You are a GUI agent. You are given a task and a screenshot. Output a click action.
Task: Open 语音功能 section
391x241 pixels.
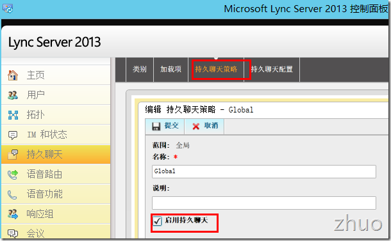(x=56, y=194)
